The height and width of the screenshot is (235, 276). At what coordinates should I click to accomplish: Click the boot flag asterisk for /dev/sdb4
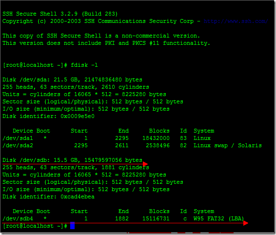tap(45, 218)
